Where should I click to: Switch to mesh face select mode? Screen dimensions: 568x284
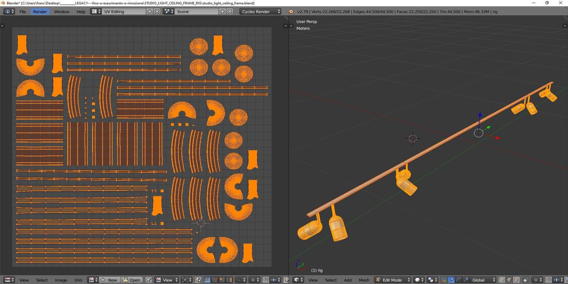click(517, 280)
